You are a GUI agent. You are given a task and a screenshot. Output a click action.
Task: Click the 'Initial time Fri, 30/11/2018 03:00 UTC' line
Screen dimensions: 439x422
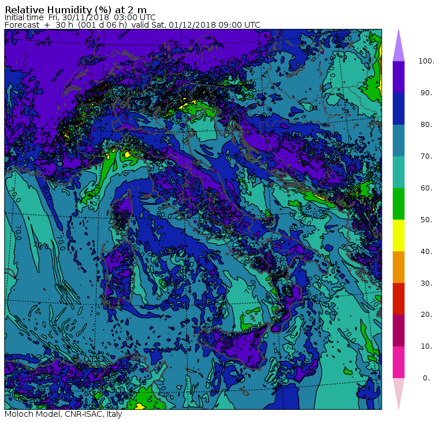pyautogui.click(x=80, y=17)
